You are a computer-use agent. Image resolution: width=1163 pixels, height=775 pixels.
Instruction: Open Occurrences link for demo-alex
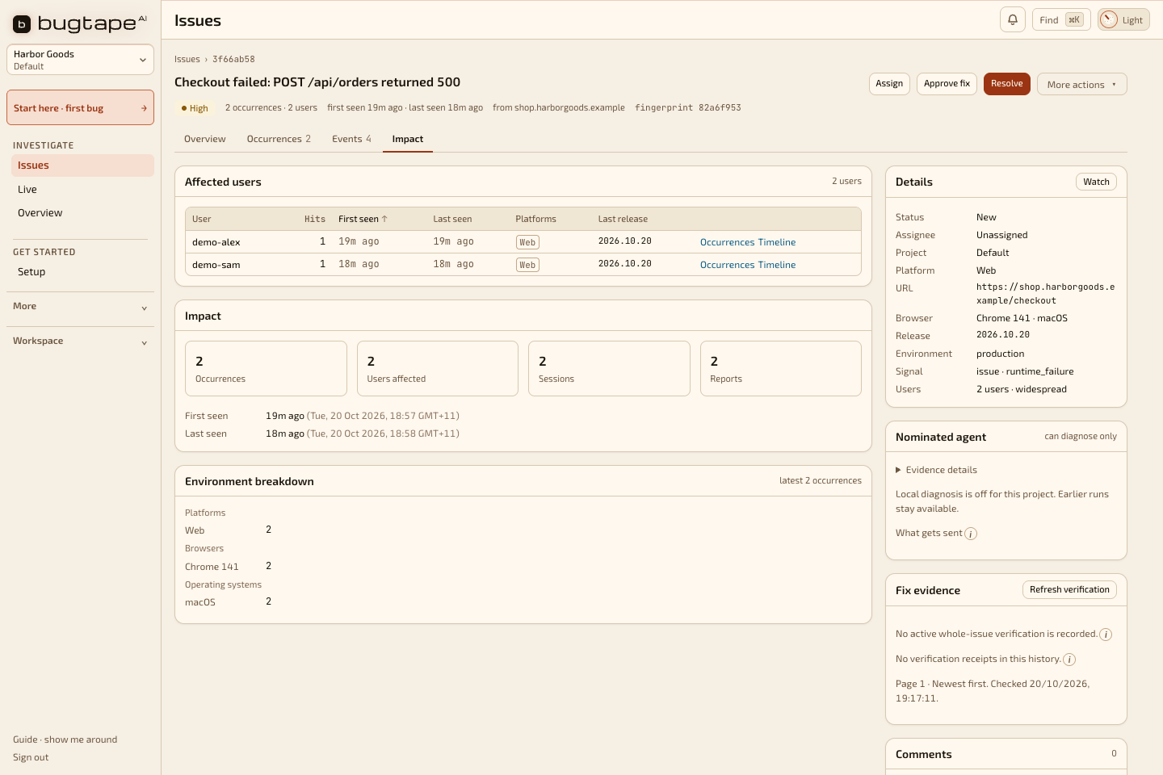(x=727, y=242)
